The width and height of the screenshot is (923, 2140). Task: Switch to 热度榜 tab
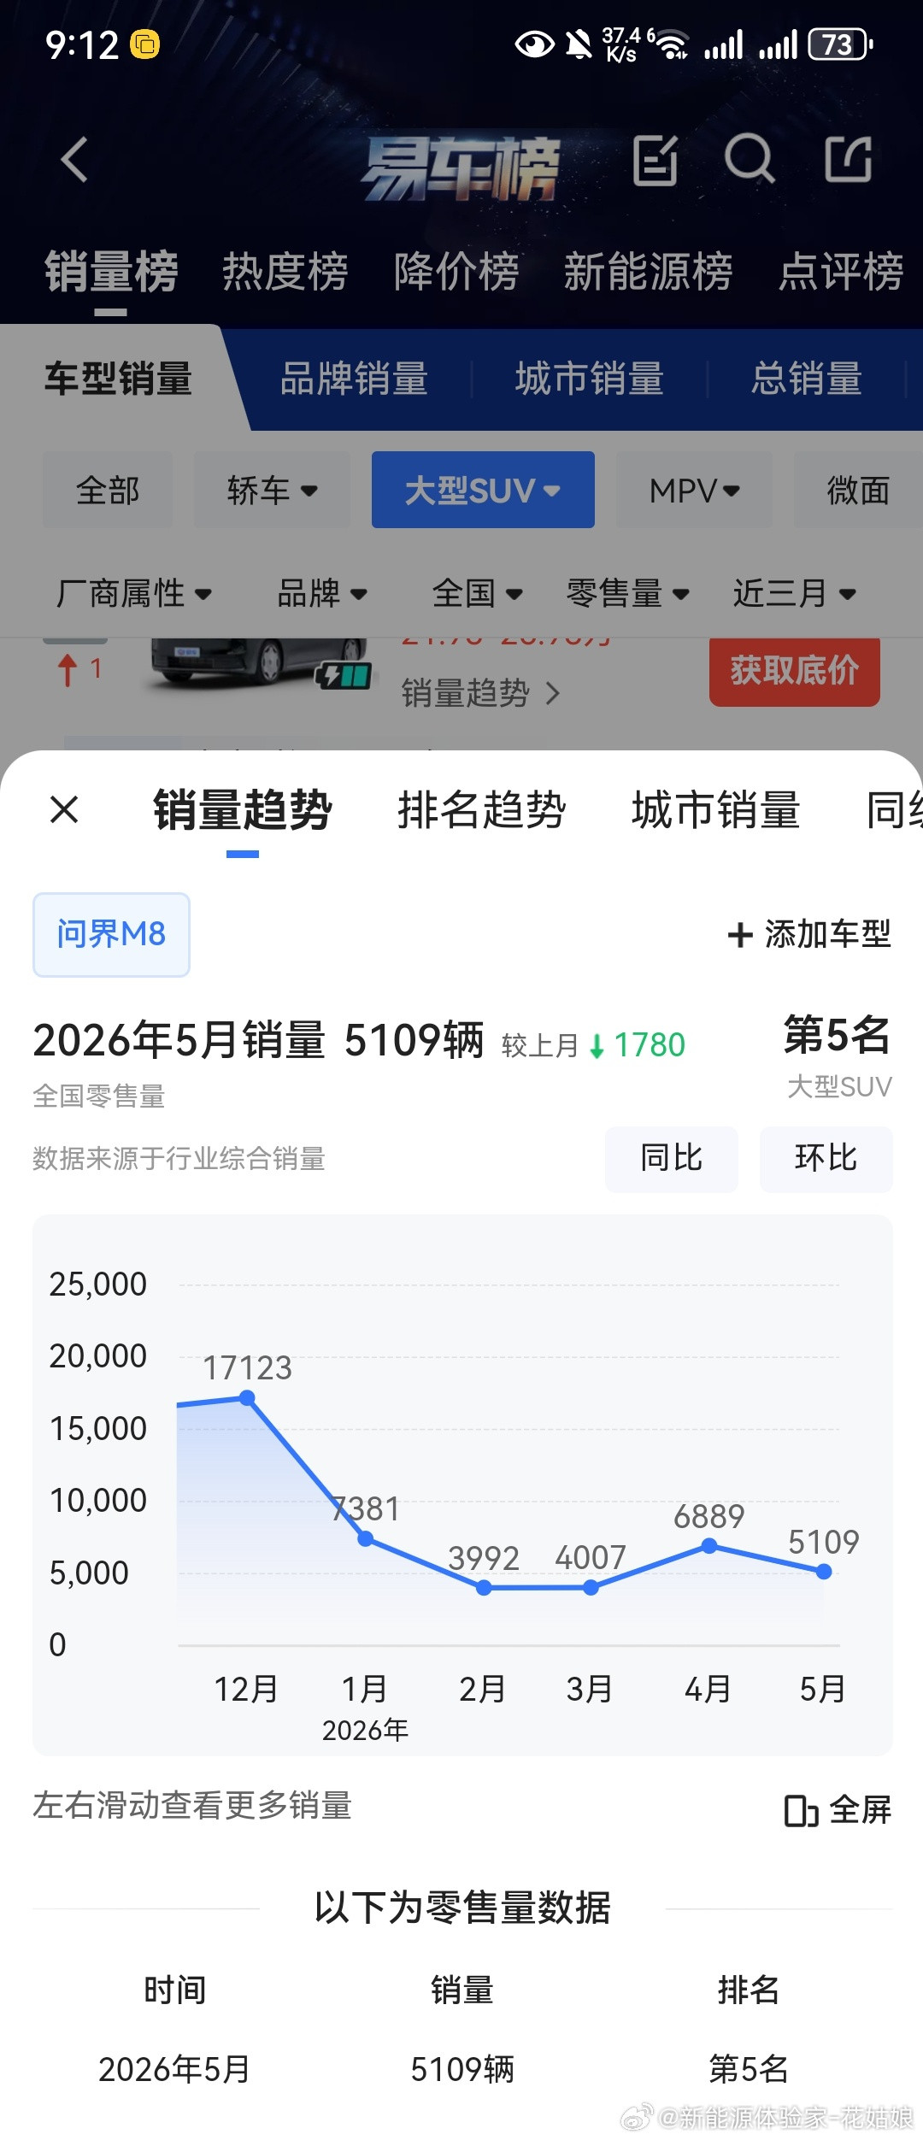pos(285,272)
